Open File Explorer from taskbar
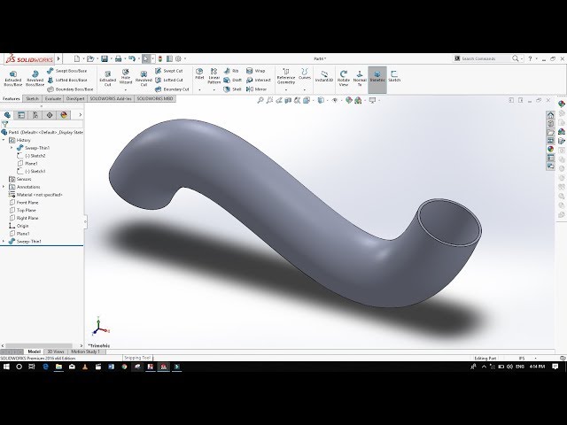This screenshot has width=567, height=425. tap(58, 367)
